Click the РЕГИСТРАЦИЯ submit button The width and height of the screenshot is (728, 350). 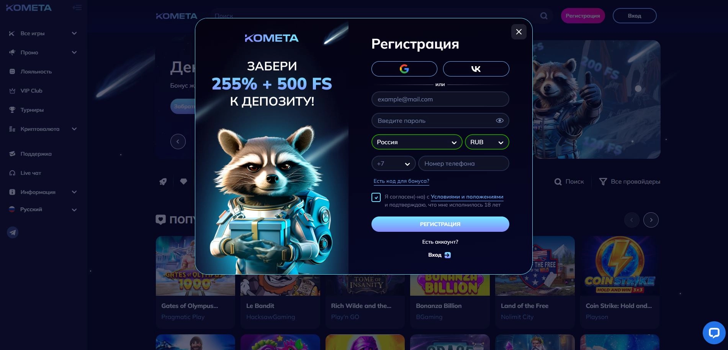[440, 224]
